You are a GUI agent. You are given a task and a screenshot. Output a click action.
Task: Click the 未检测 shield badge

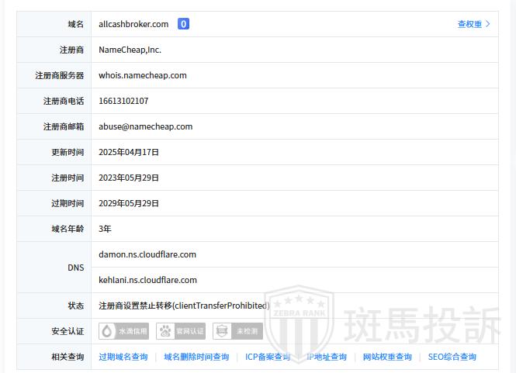[237, 331]
